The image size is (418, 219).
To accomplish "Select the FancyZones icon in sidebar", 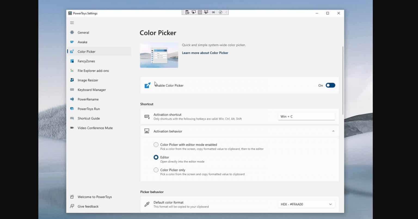I will coord(72,61).
